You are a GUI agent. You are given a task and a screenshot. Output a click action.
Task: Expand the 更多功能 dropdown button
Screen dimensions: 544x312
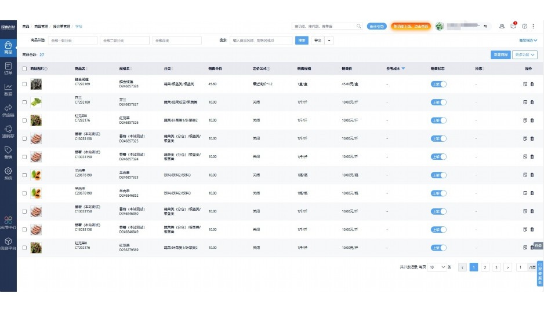525,54
